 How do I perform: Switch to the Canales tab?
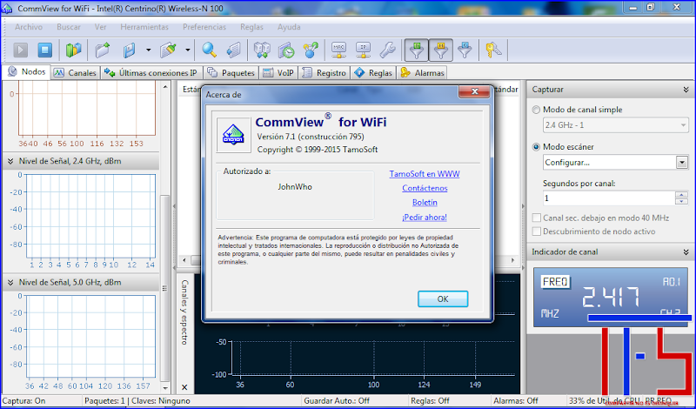pyautogui.click(x=76, y=73)
